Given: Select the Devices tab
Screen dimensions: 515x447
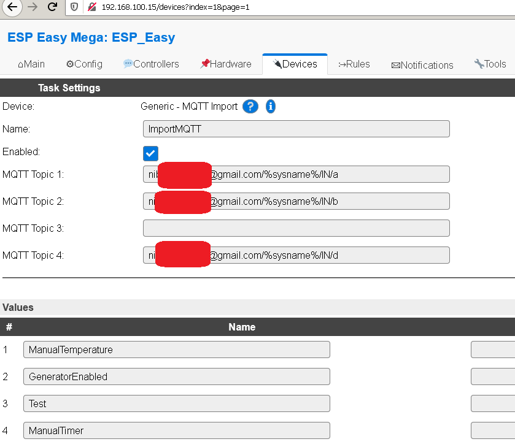Looking at the screenshot, I should click(295, 64).
